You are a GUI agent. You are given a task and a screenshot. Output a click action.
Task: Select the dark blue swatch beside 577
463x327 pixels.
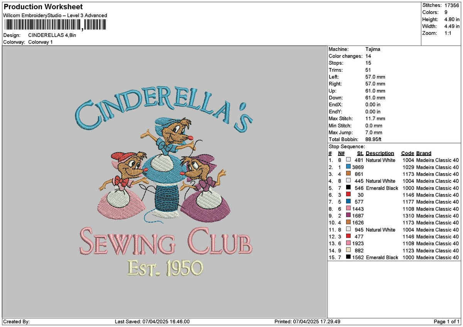pos(348,201)
